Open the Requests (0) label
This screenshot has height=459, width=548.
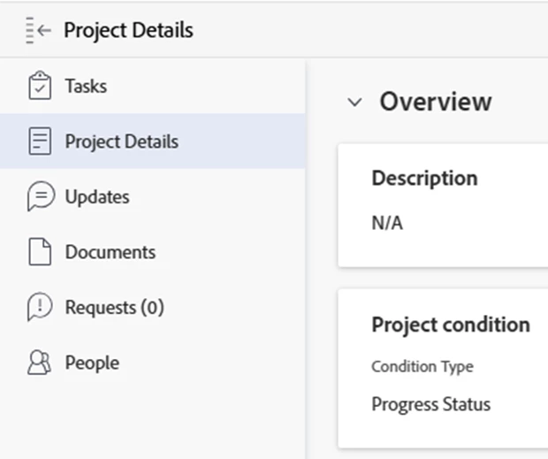[x=114, y=308]
